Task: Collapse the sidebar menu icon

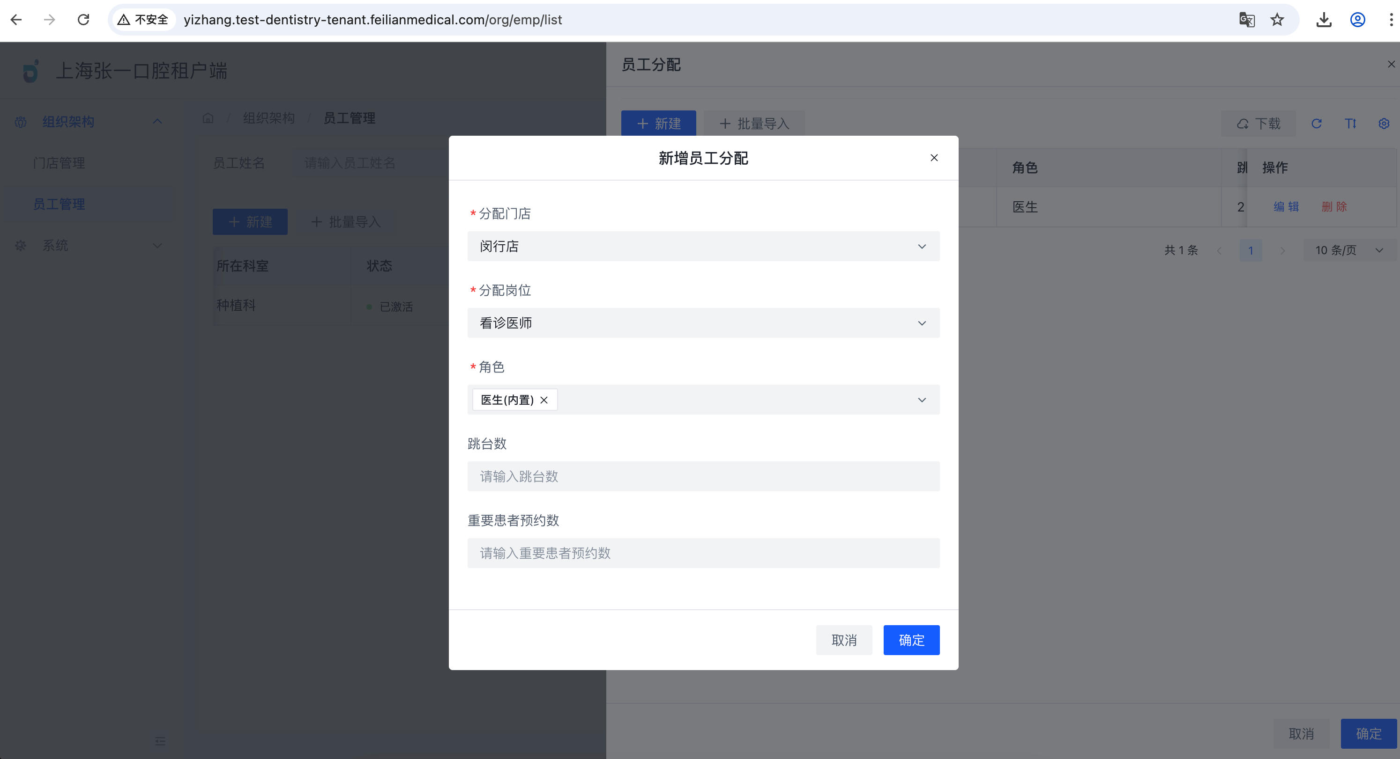Action: 160,741
